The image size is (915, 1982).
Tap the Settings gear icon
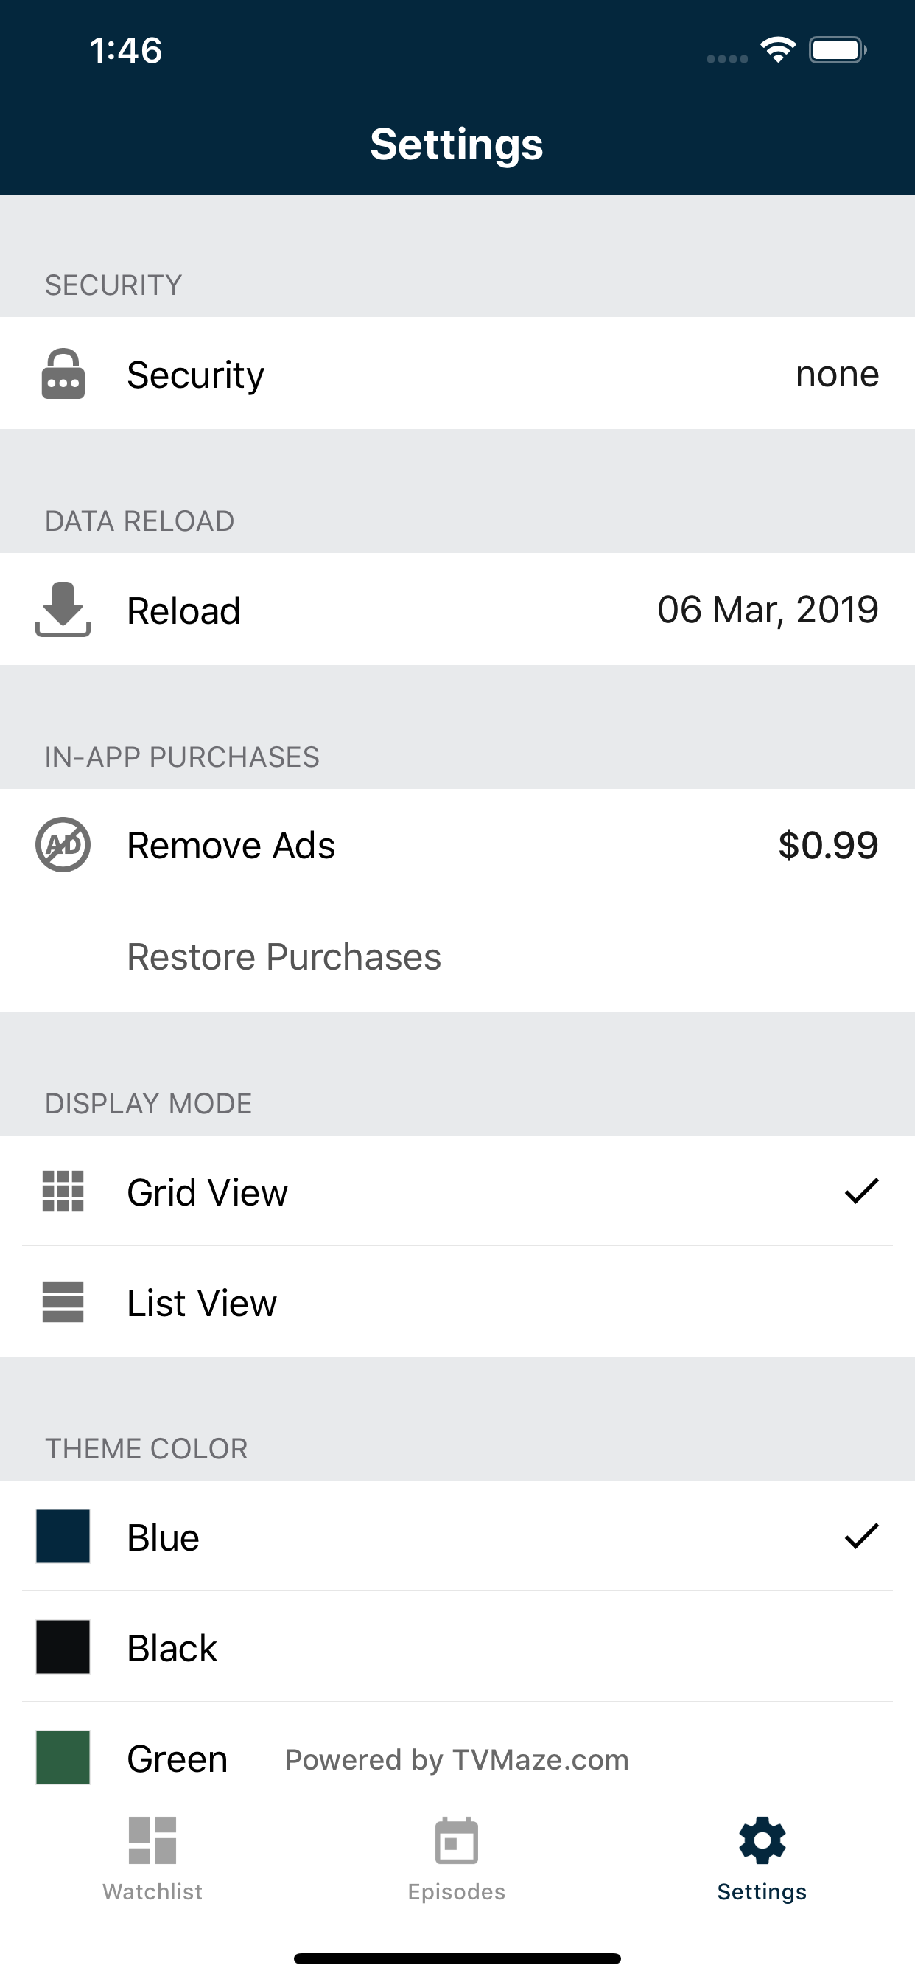point(762,1840)
